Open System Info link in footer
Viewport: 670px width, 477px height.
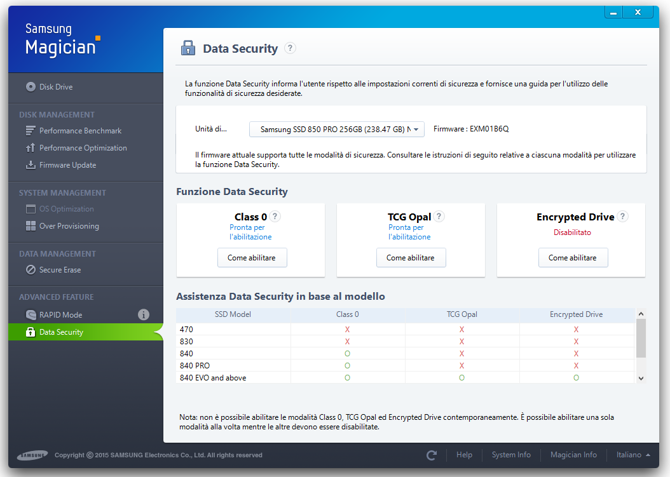(x=511, y=455)
